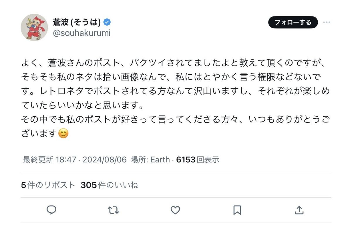The height and width of the screenshot is (227, 352).
Task: Click the 18:47 post time
Action: tap(66, 160)
